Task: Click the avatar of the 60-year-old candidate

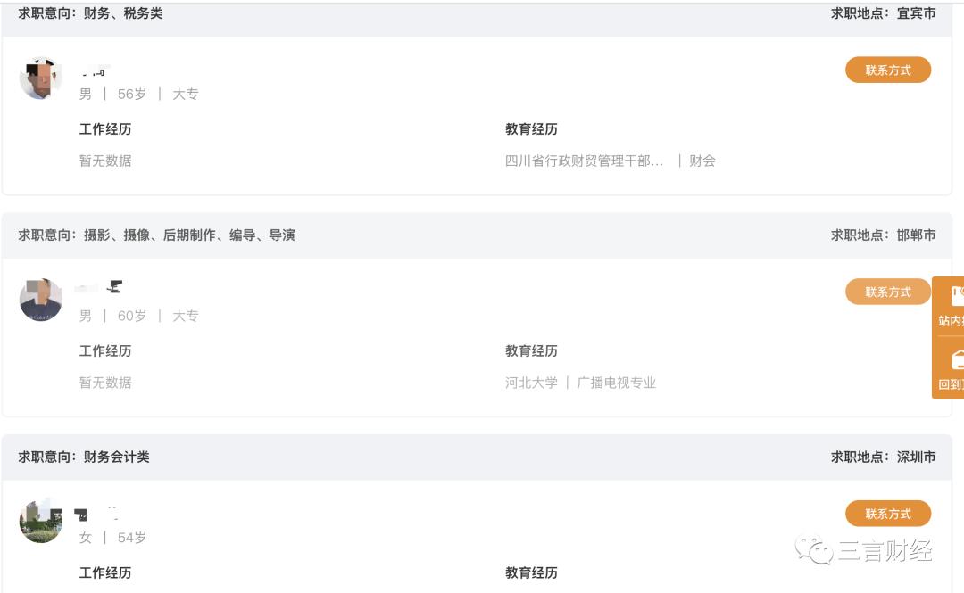Action: [x=40, y=300]
